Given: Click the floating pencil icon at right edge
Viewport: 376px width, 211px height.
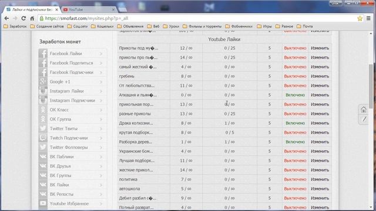Looking at the screenshot, I should click(364, 119).
